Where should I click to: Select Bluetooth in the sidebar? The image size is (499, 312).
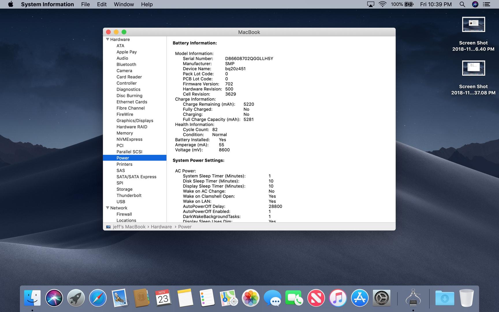[x=126, y=64]
